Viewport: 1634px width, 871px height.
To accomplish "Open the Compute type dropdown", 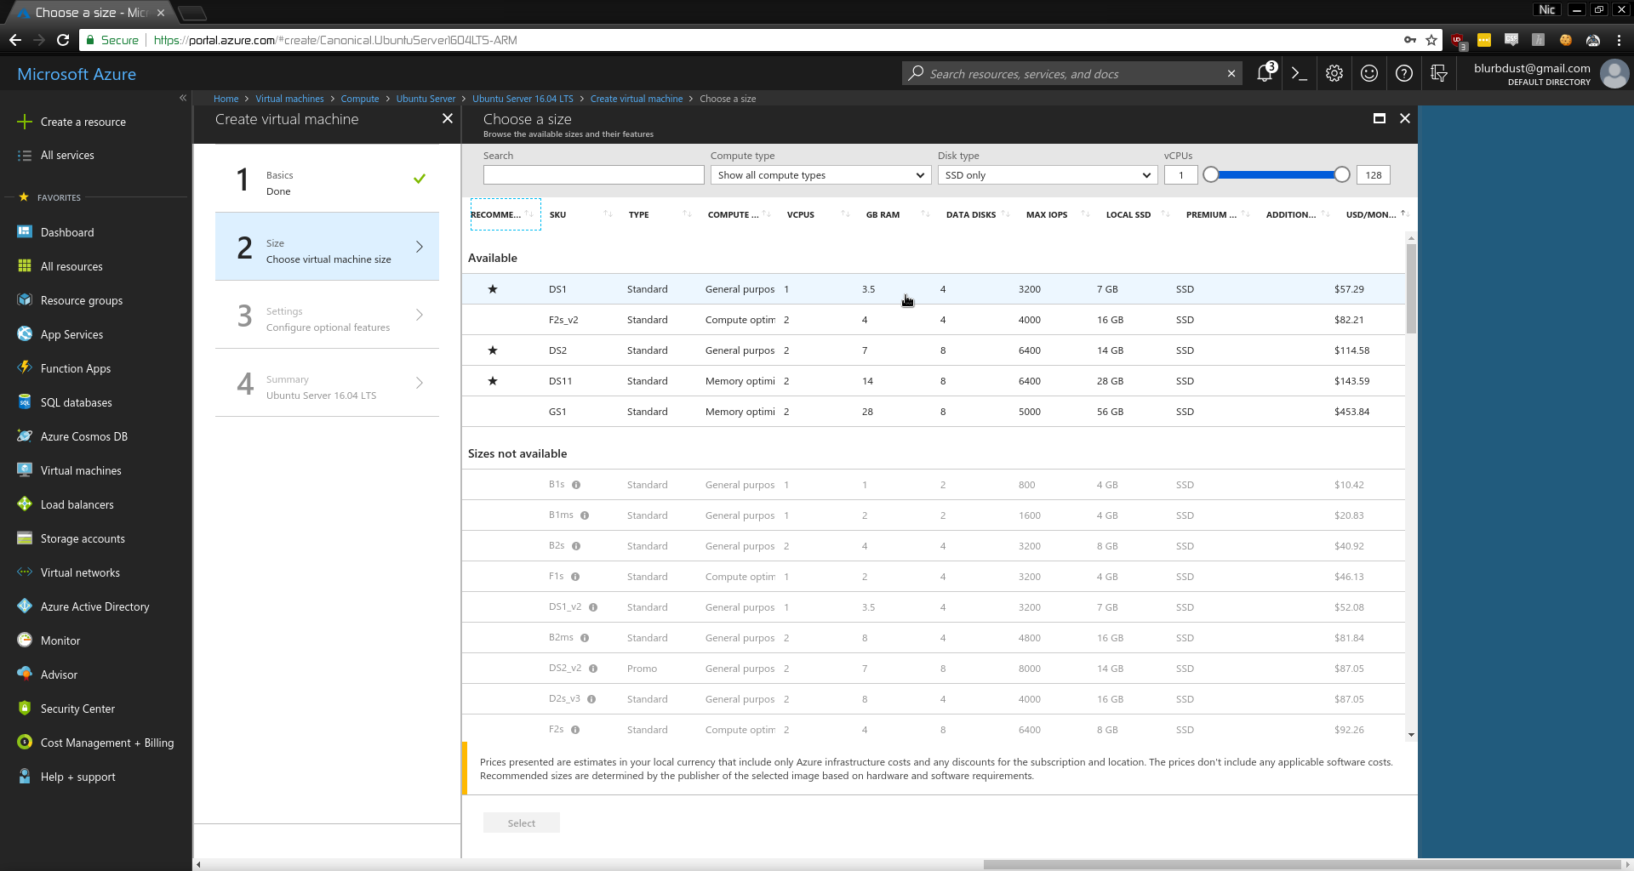I will coord(821,175).
